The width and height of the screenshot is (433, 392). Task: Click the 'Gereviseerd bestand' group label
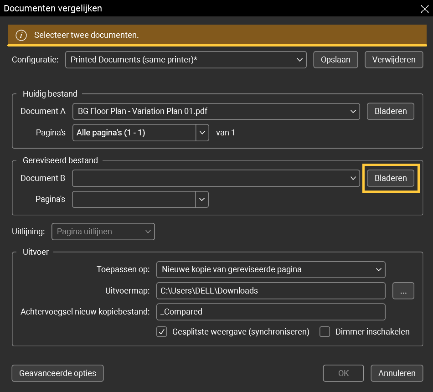[x=60, y=160]
